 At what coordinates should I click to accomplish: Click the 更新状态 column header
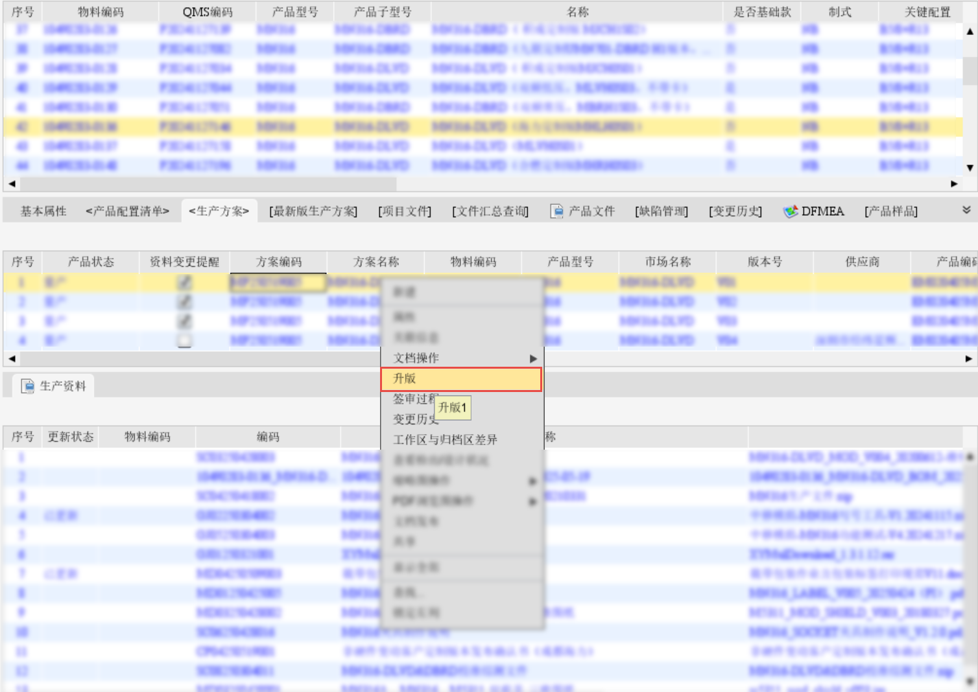[x=71, y=437]
